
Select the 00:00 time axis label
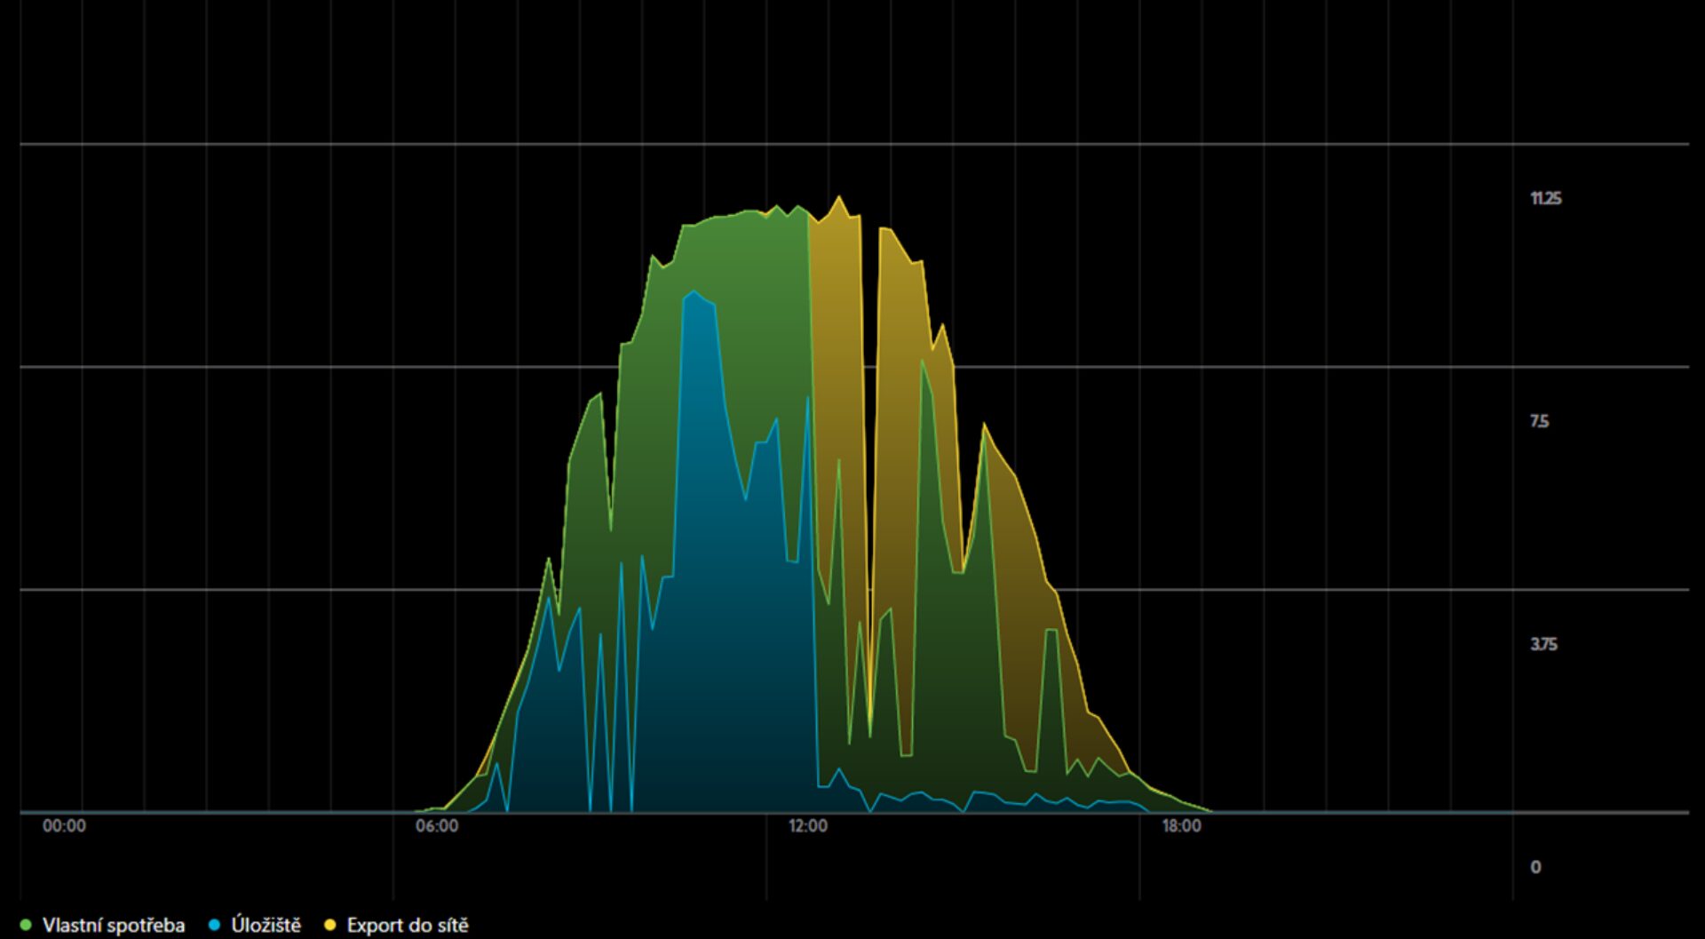(64, 826)
